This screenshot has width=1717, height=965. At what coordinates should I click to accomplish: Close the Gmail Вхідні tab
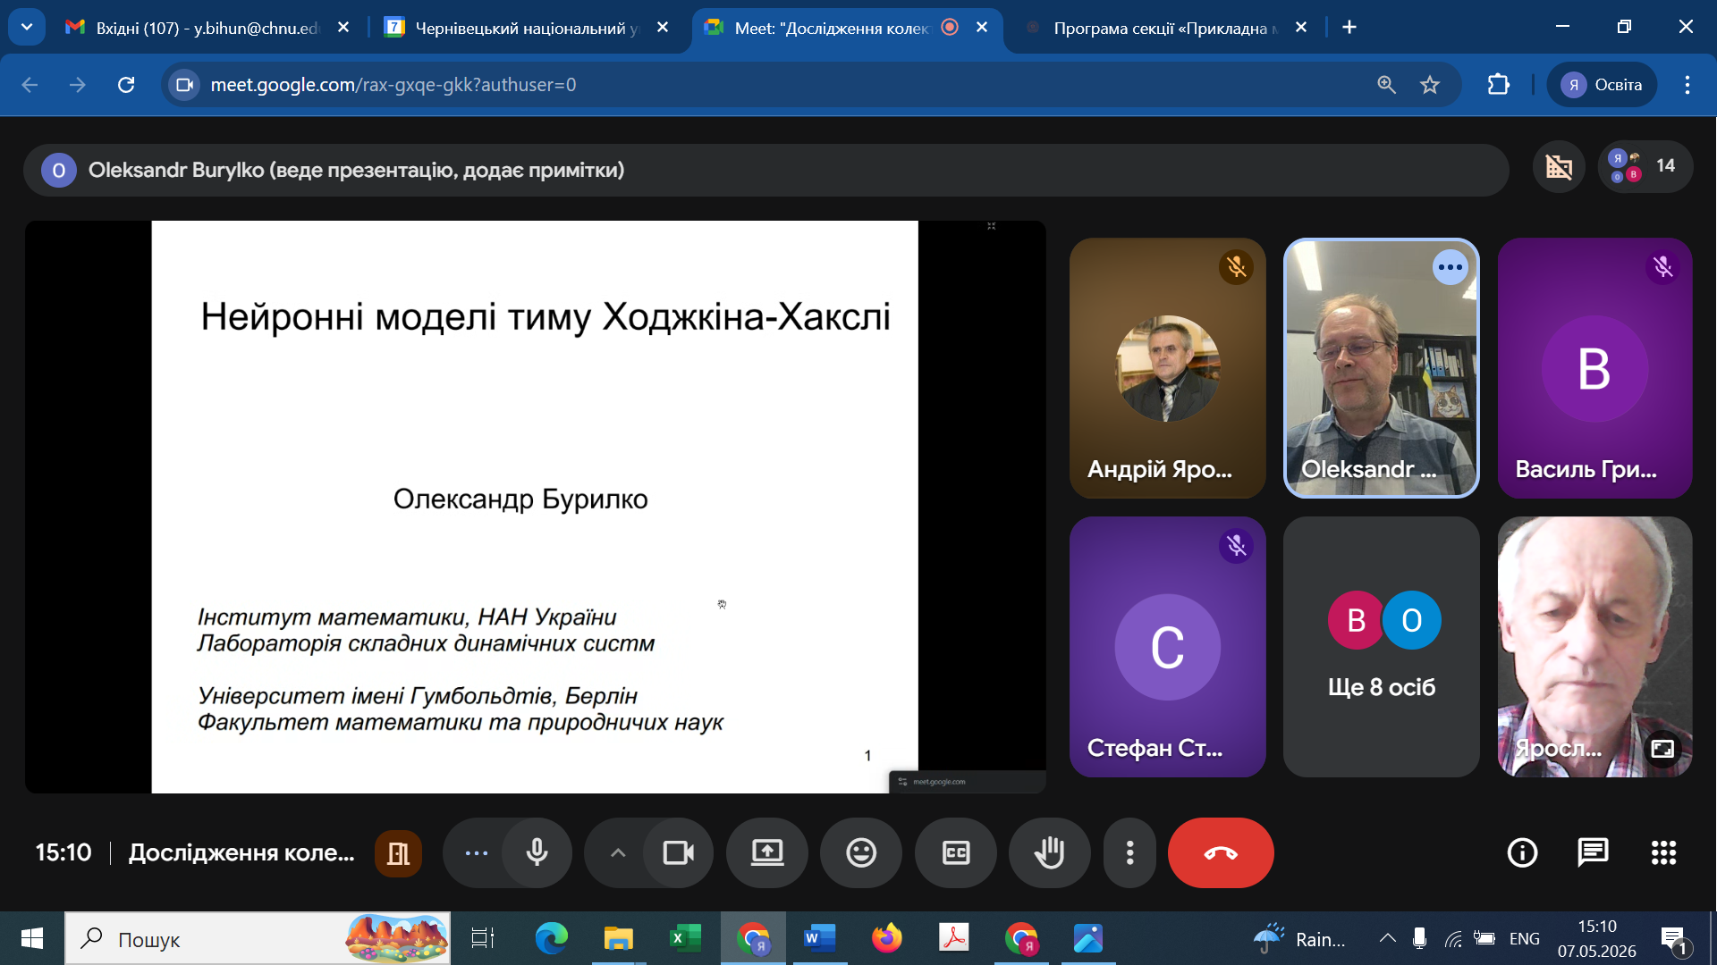click(x=343, y=28)
